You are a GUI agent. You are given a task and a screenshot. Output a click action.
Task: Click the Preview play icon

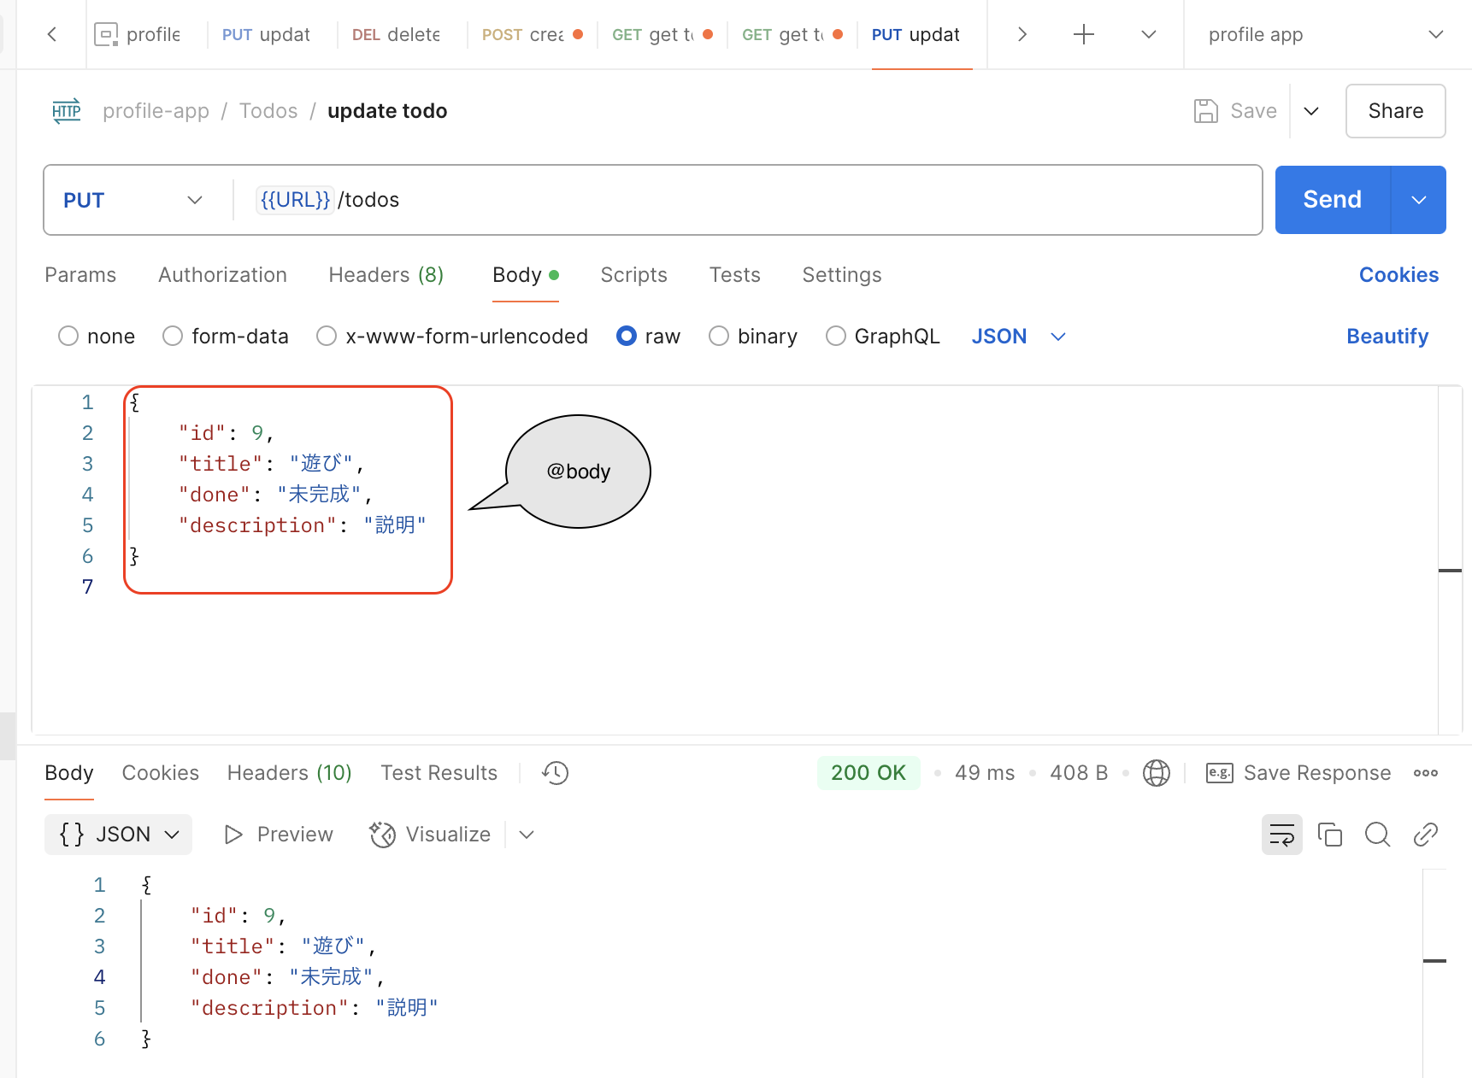coord(233,835)
